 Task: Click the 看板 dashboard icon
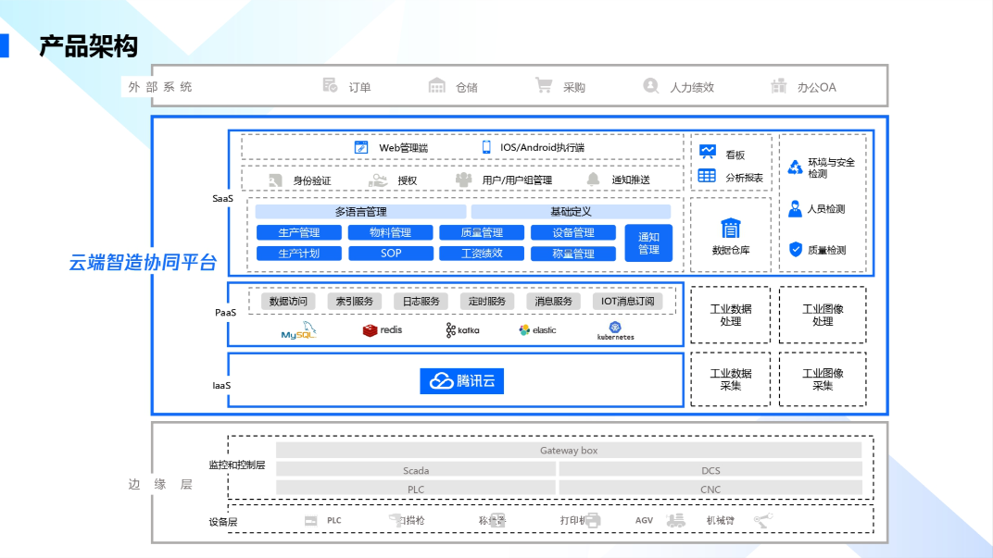[x=708, y=152]
